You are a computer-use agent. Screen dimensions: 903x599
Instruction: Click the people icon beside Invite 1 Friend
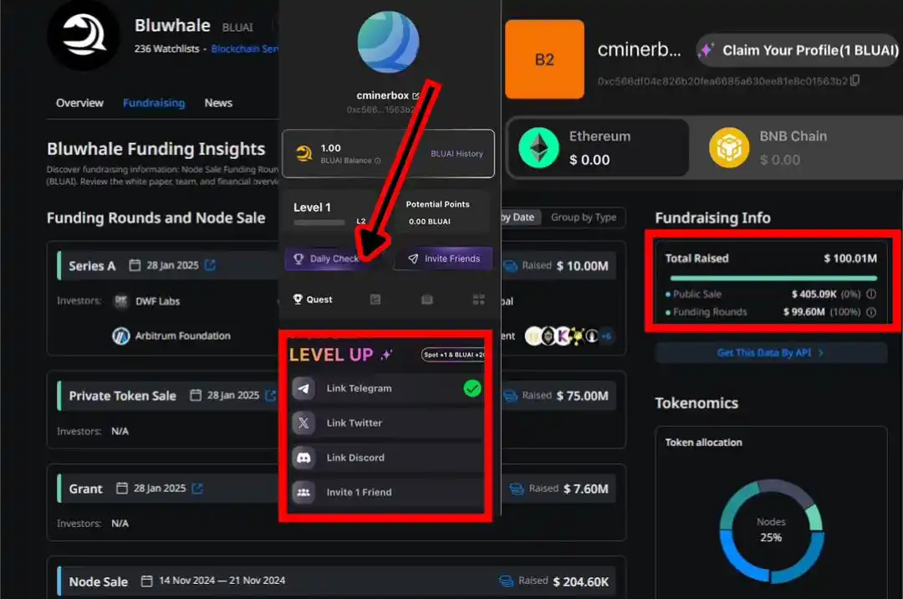[x=304, y=493]
